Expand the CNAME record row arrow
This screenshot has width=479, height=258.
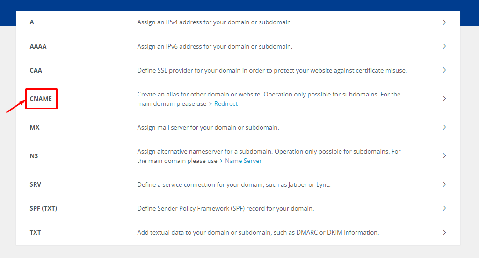click(444, 99)
